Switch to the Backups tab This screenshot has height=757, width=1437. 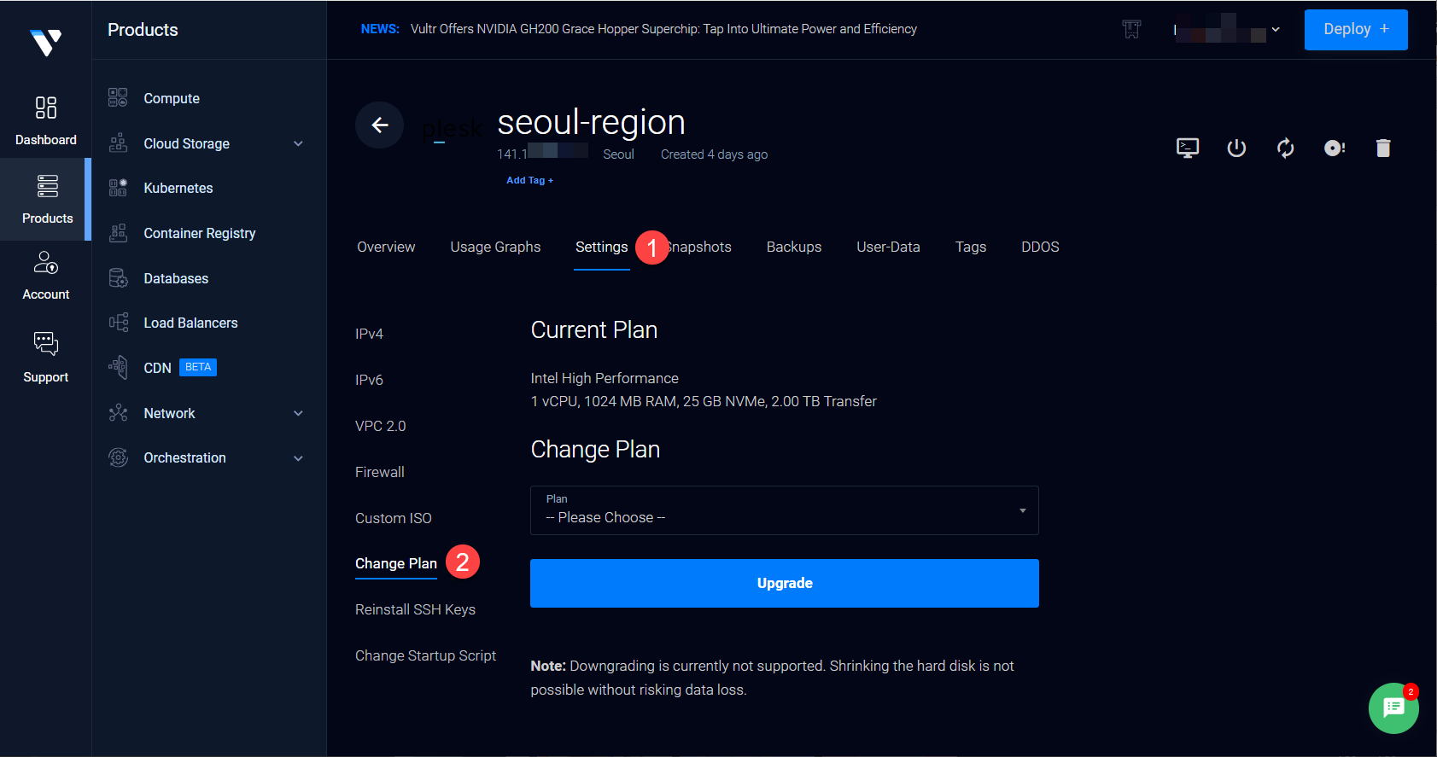click(x=794, y=247)
